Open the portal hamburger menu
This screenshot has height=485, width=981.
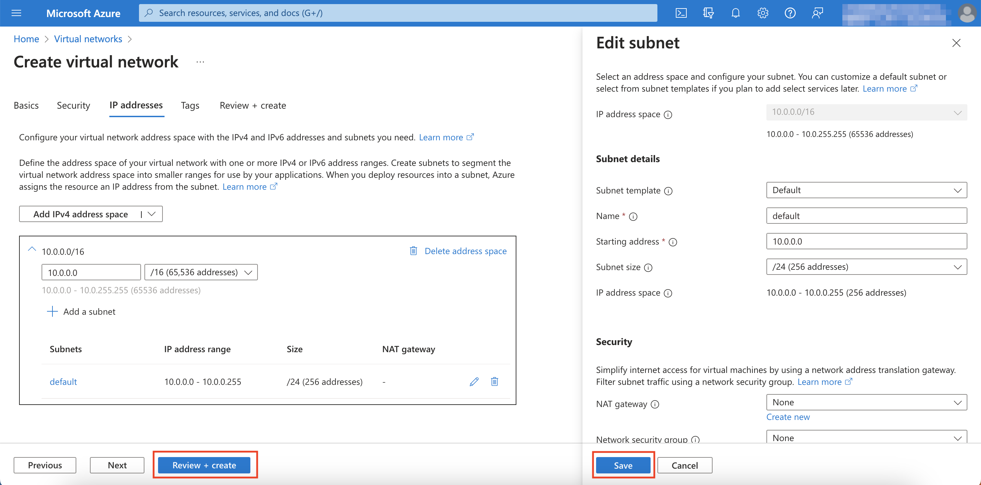[x=16, y=13]
